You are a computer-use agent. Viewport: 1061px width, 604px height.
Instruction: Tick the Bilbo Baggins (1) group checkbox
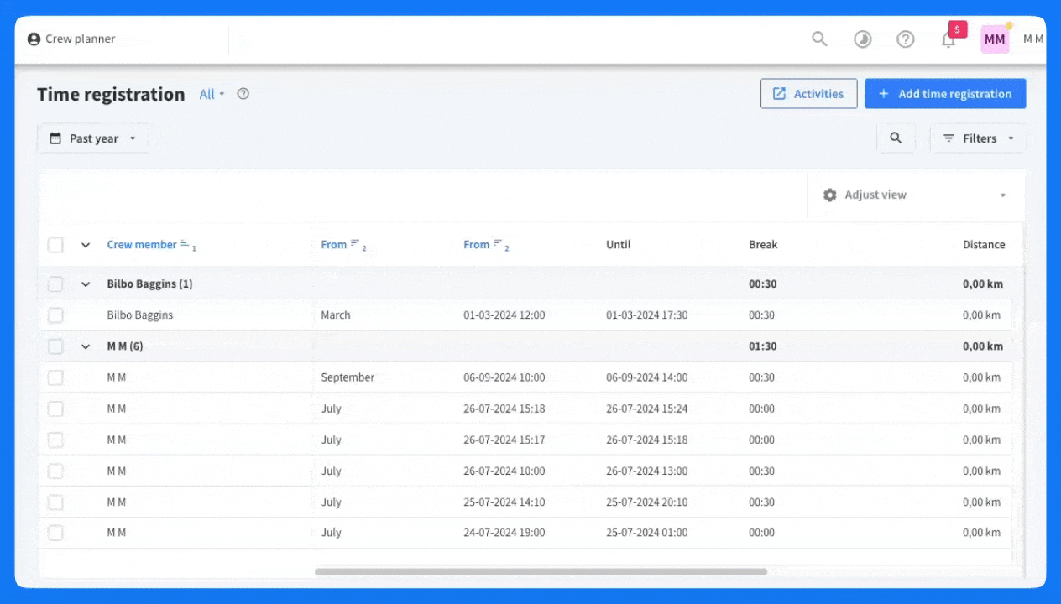click(x=55, y=284)
